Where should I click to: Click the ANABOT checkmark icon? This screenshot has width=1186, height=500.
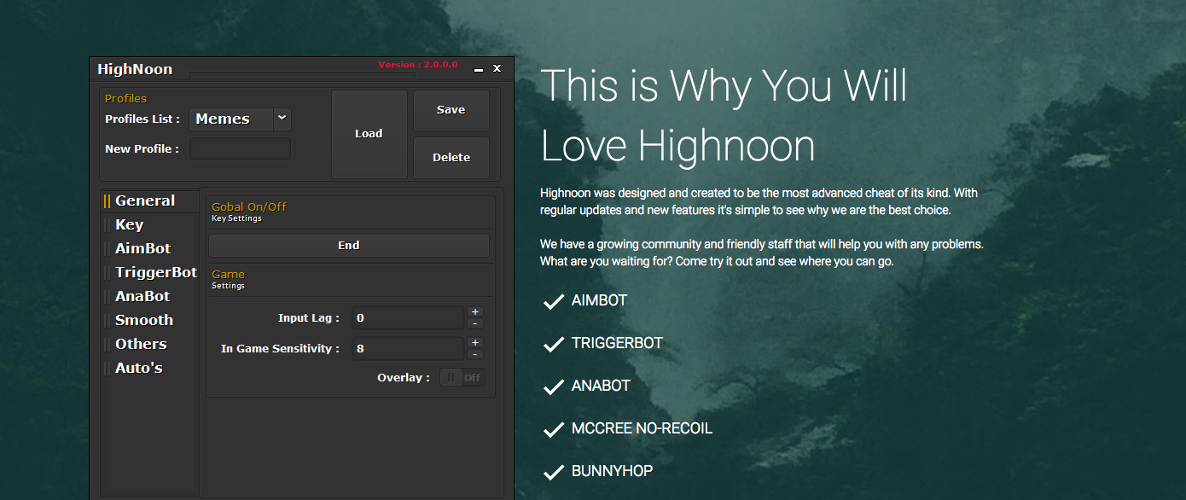coord(554,387)
